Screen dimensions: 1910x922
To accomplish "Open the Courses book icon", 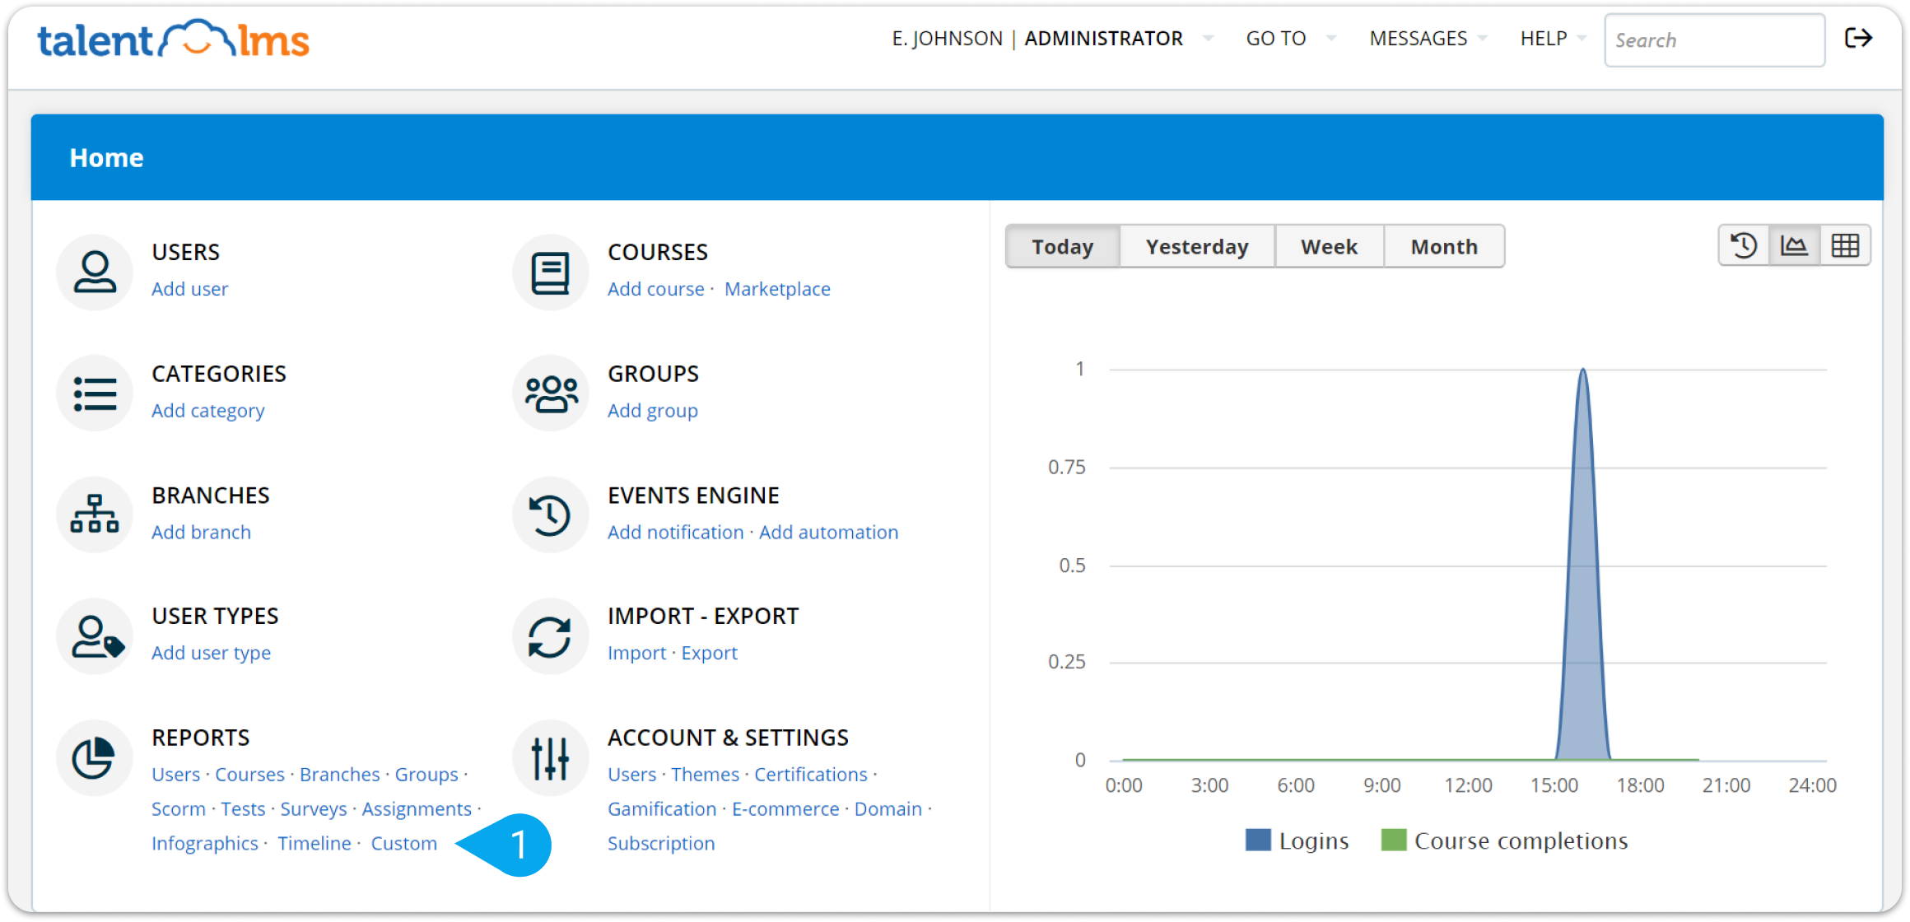I will [550, 272].
